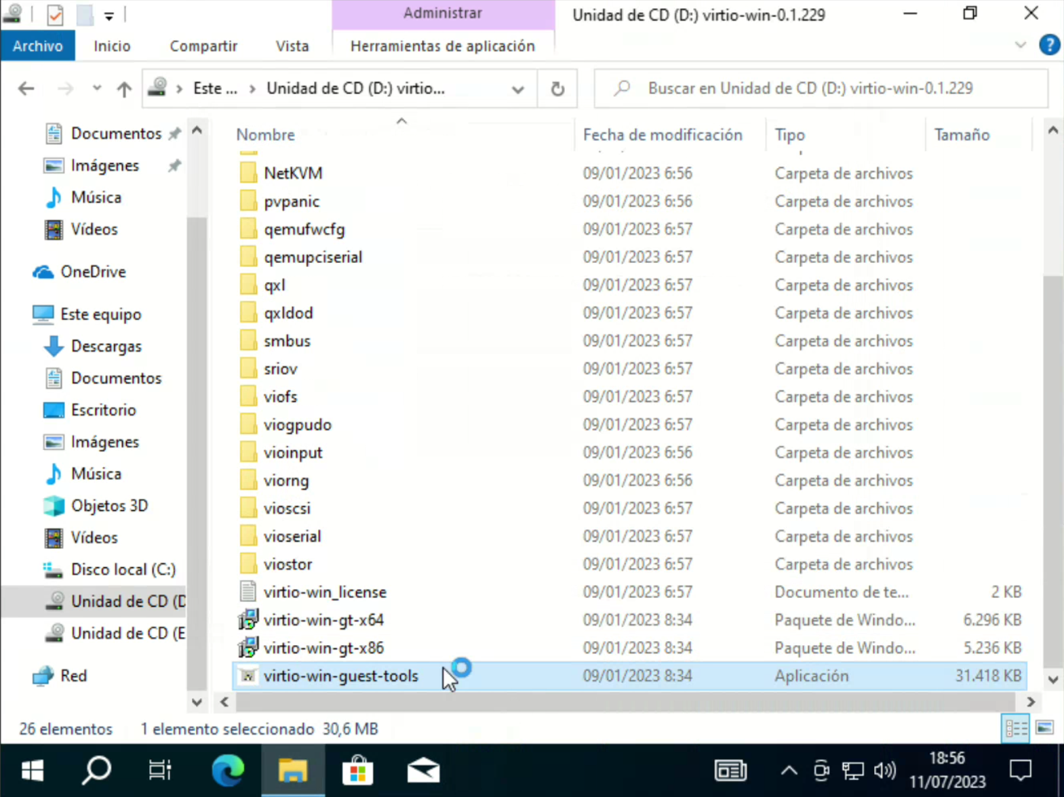1064x797 pixels.
Task: Click the Up one level arrow
Action: coord(123,89)
